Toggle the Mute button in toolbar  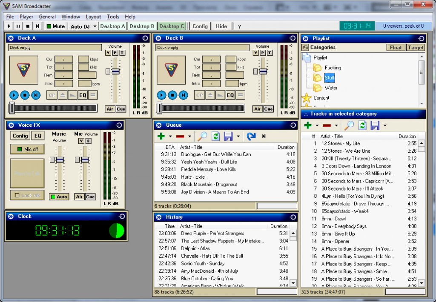click(56, 26)
